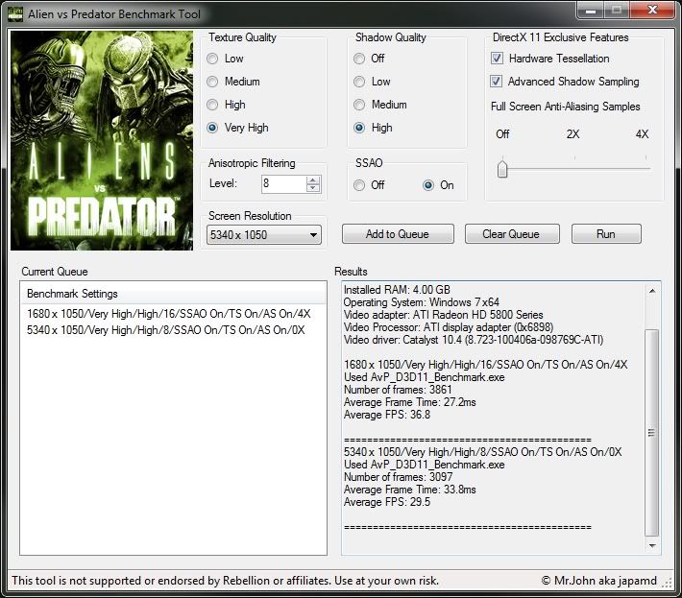Click the Clear Queue button
Viewport: 682px width, 598px height.
click(x=510, y=234)
